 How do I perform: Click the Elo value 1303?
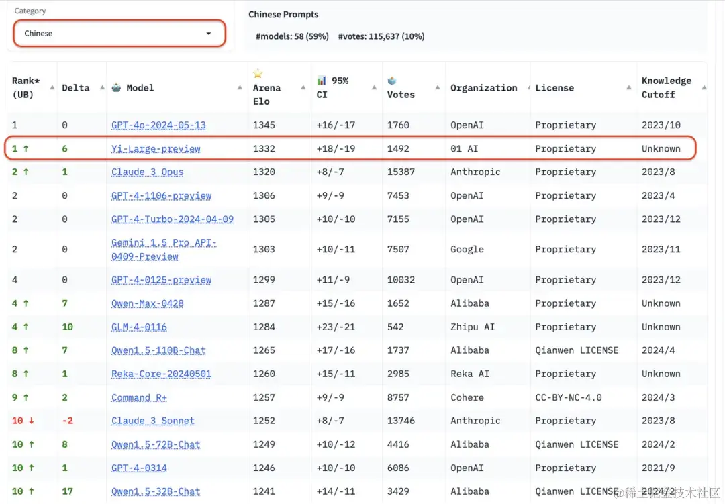pyautogui.click(x=264, y=249)
